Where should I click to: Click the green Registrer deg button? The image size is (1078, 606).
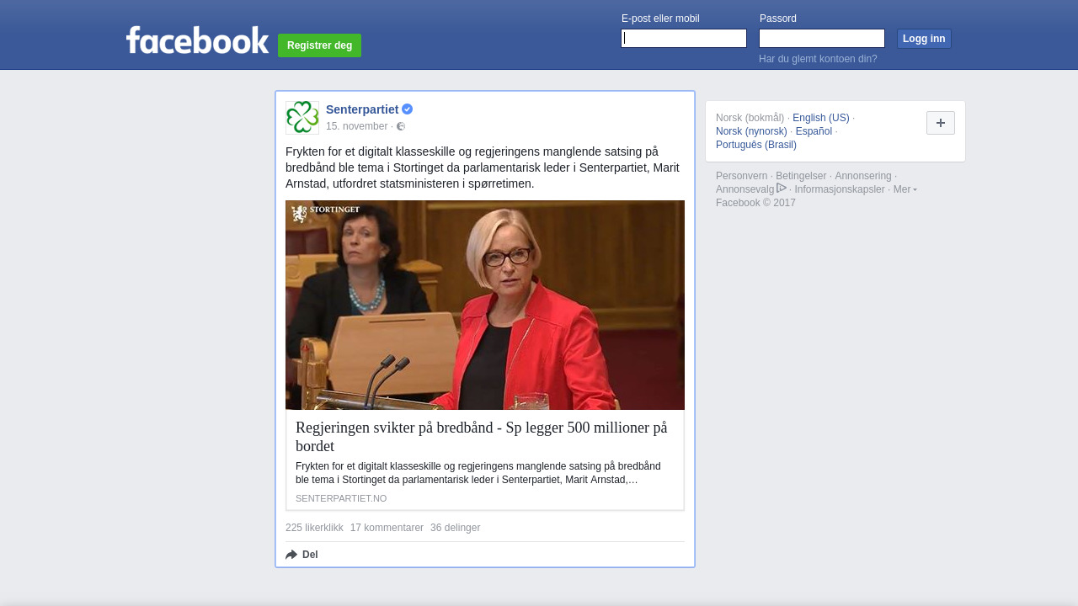point(319,45)
